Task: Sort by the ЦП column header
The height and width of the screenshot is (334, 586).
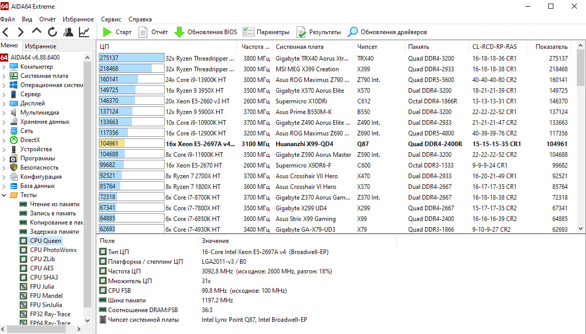Action: coord(167,47)
